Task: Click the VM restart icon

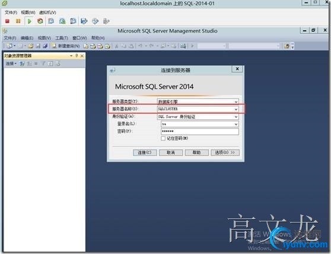Action: (40, 21)
